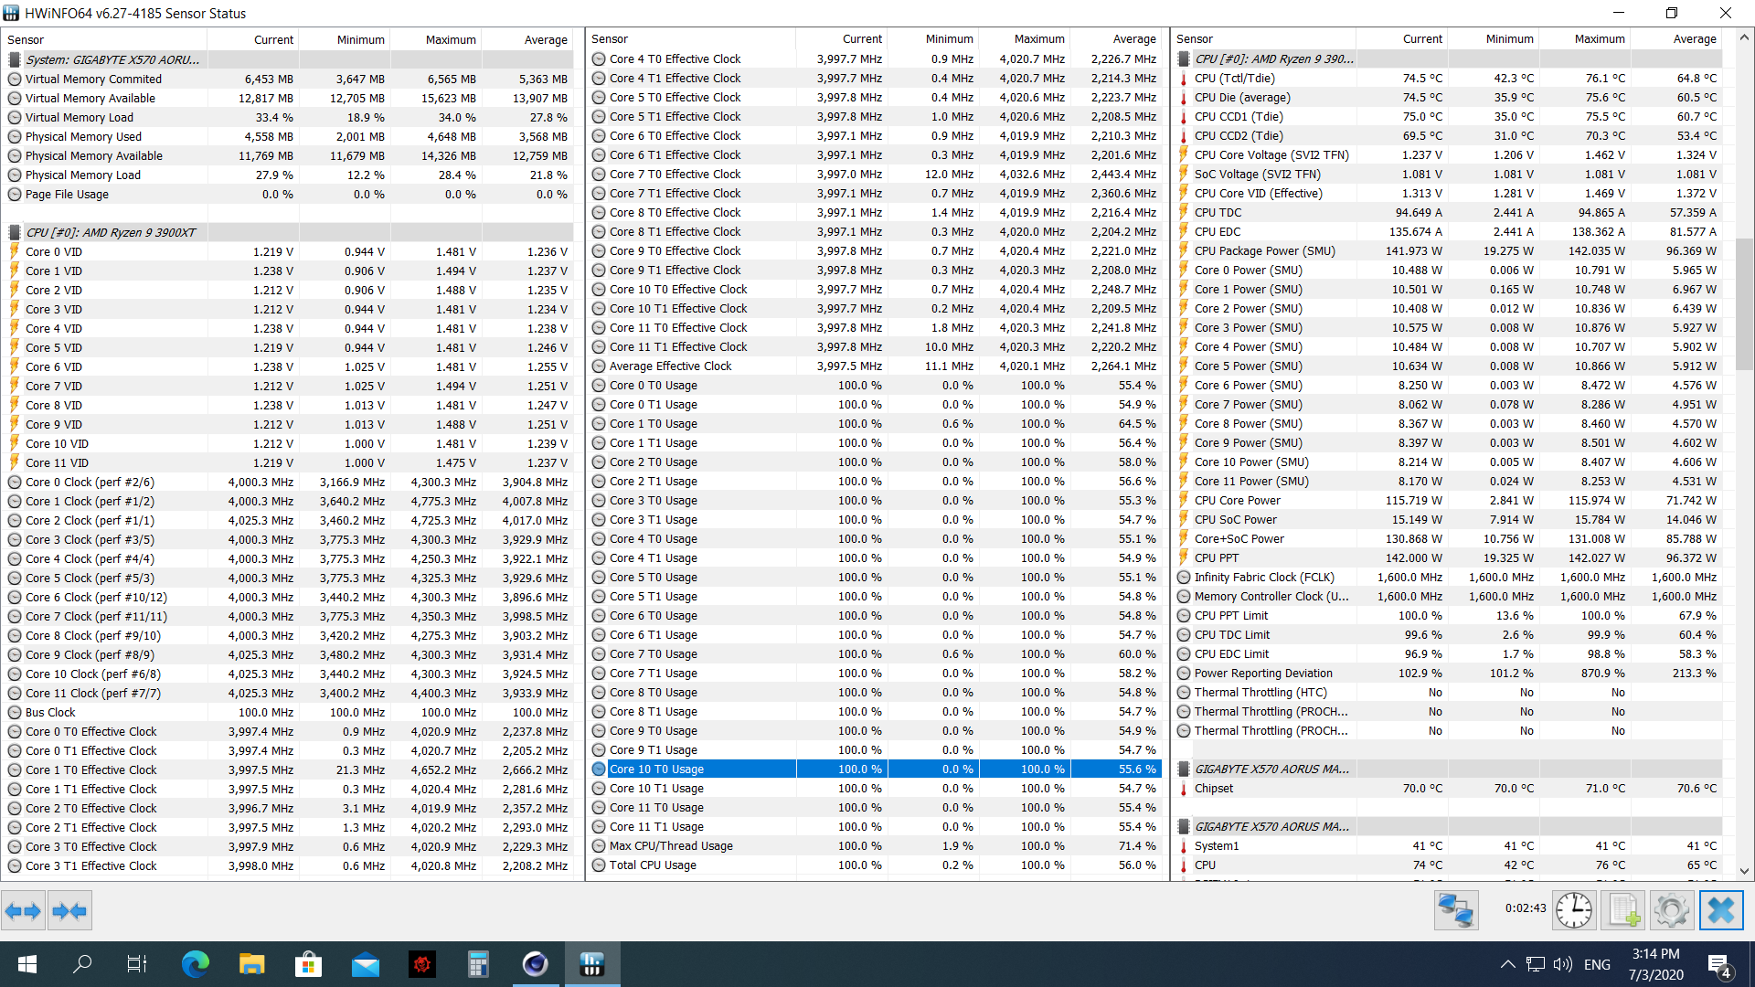Close sensors with the blue X icon

1721,910
